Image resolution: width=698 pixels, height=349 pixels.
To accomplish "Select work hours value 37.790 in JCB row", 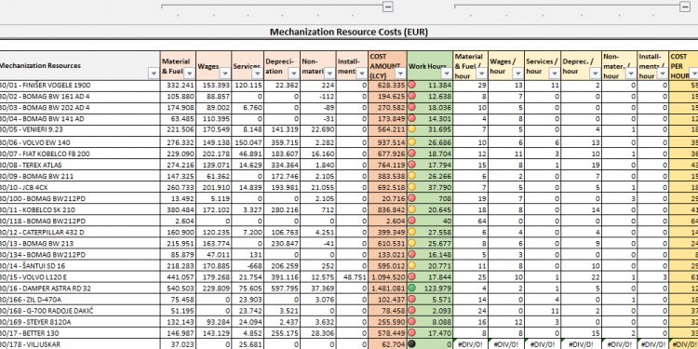I will (x=430, y=187).
